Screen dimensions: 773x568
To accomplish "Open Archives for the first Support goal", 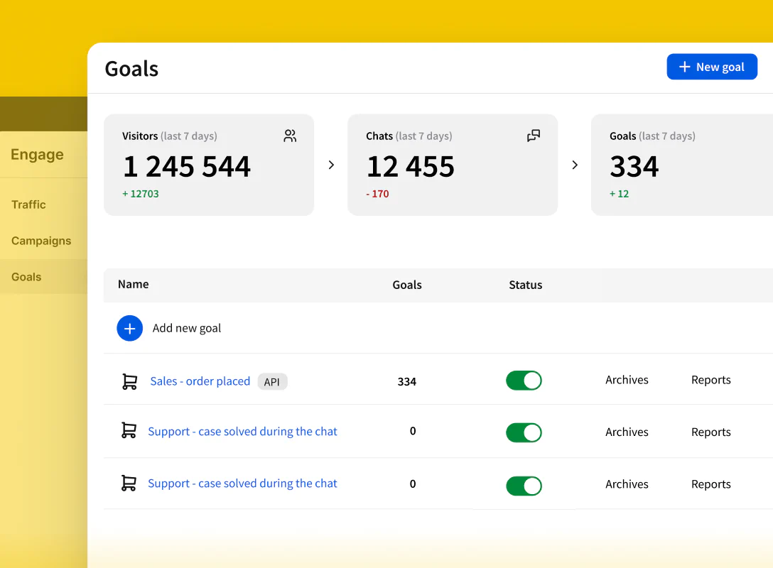I will [627, 432].
